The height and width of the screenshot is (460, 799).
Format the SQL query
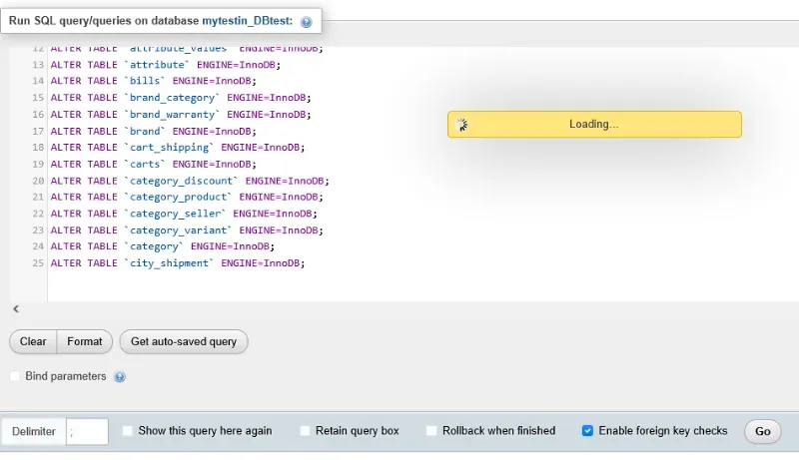point(85,341)
